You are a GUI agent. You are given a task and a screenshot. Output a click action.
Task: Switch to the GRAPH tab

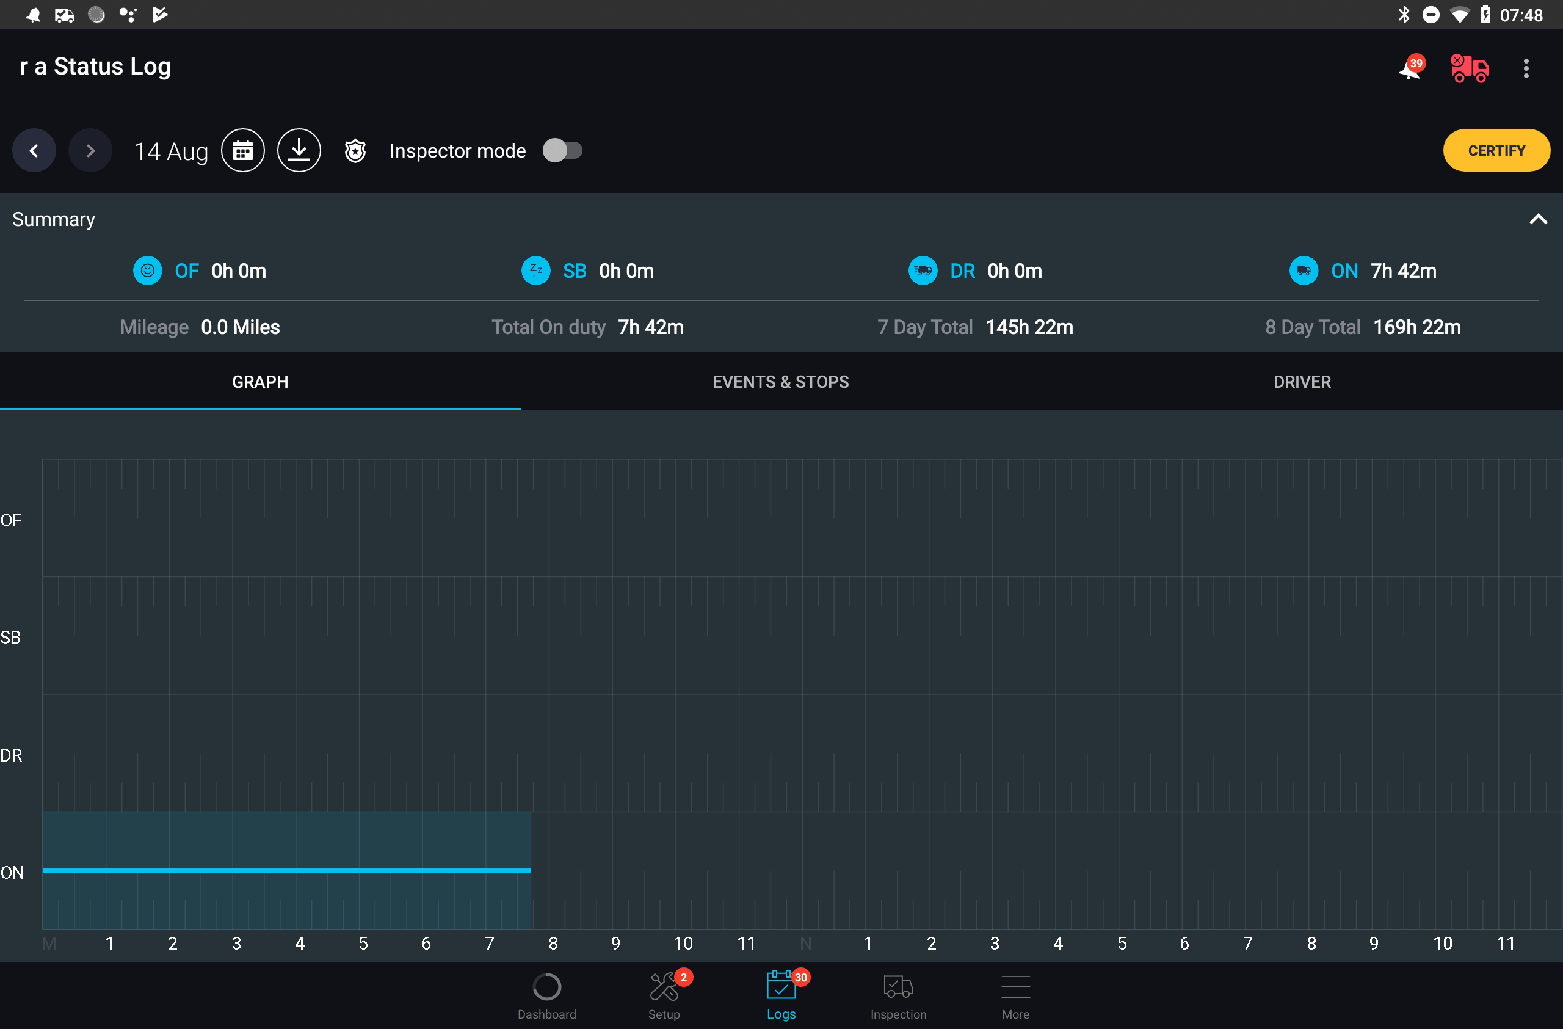click(x=260, y=382)
